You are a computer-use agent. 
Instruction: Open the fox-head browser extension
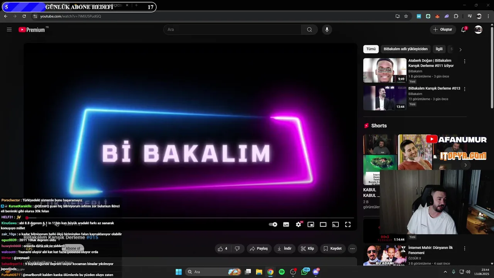437,16
